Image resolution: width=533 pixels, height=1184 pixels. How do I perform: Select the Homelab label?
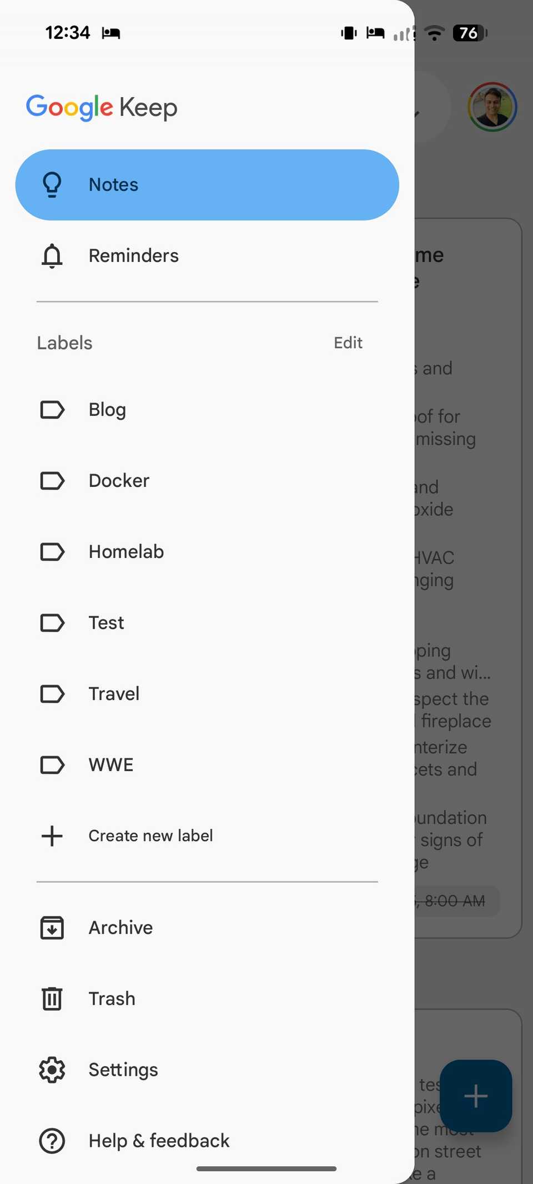click(126, 552)
